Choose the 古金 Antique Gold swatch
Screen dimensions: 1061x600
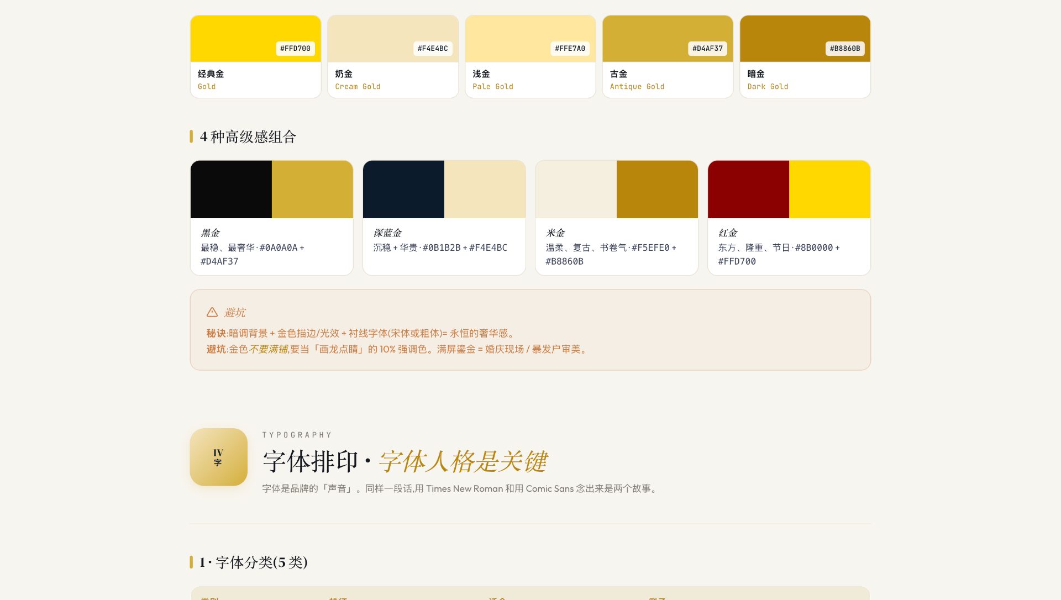pyautogui.click(x=668, y=57)
